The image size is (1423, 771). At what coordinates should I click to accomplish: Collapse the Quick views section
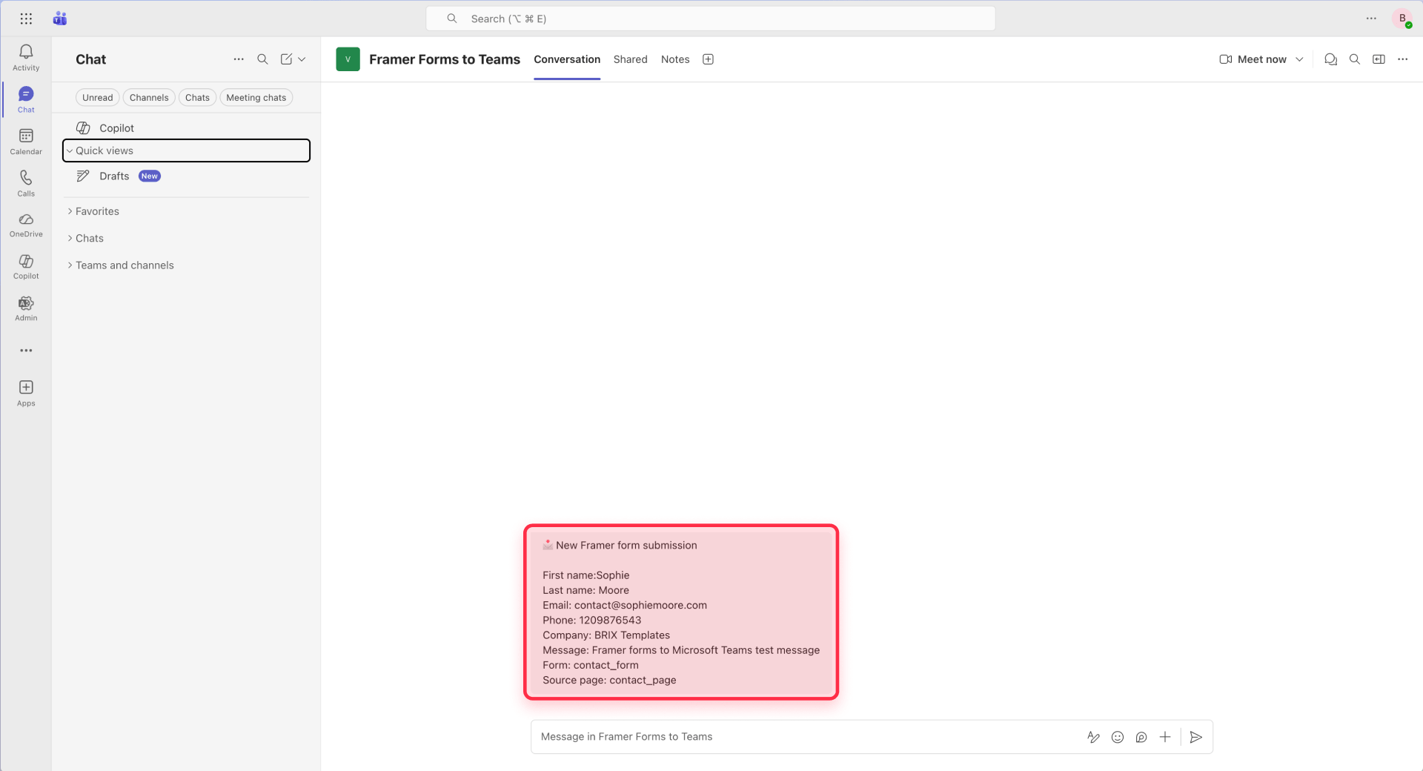186,150
